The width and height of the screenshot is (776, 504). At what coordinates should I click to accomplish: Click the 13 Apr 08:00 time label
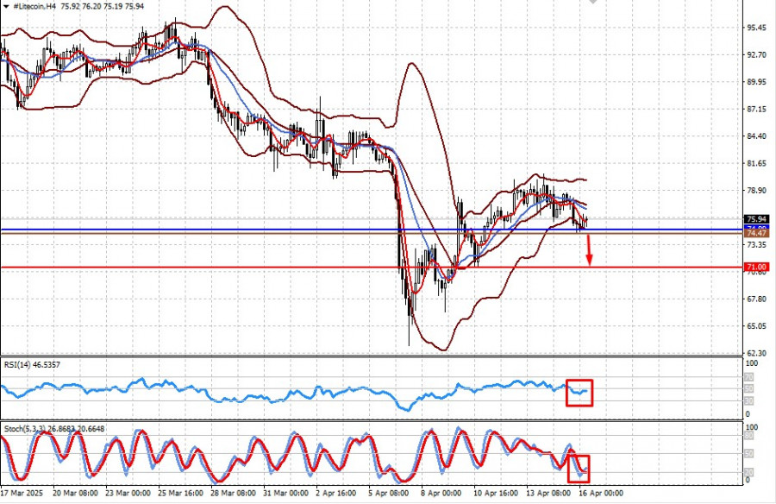pos(548,494)
